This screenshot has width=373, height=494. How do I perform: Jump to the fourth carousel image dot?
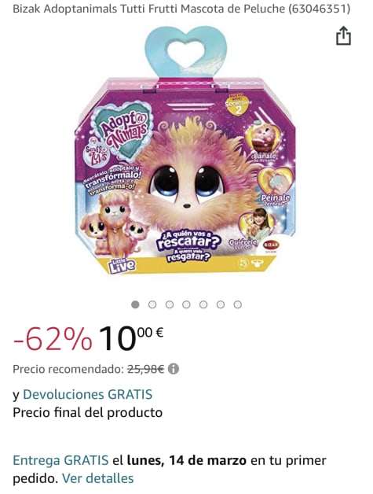tap(187, 304)
